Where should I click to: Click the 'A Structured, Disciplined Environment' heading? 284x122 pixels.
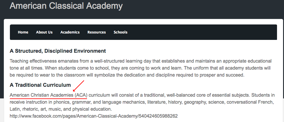click(x=58, y=51)
